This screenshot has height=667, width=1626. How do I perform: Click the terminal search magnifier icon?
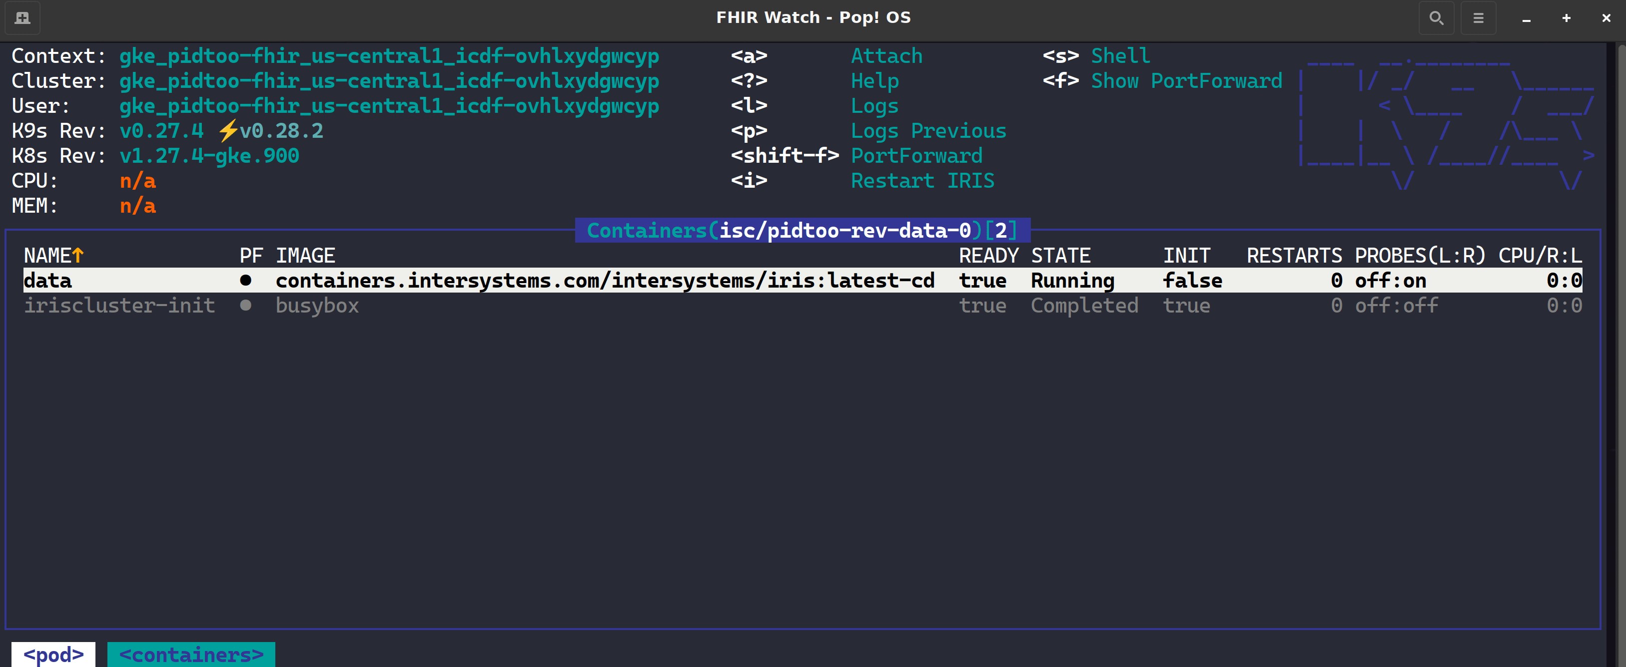(1436, 17)
